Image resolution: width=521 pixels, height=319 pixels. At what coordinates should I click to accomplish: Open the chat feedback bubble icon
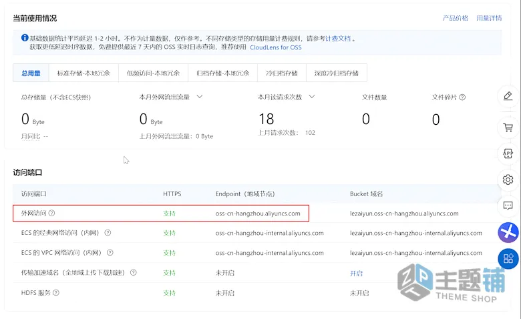click(x=508, y=206)
